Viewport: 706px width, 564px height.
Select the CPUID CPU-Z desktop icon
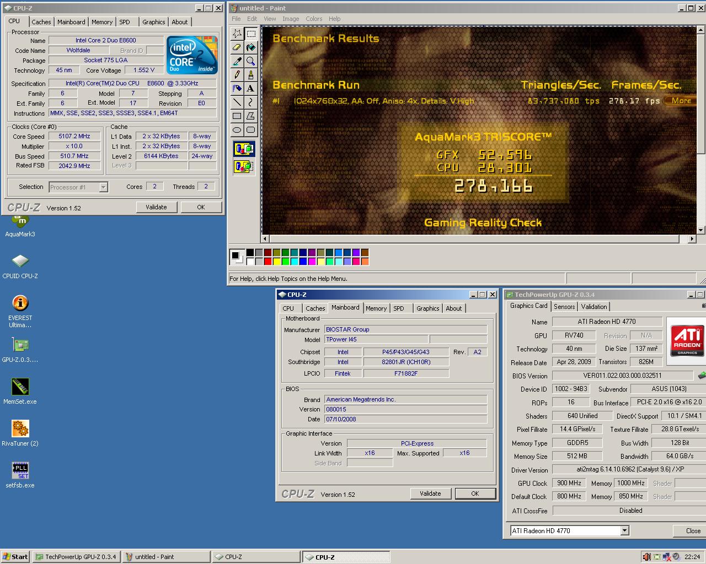click(x=20, y=267)
